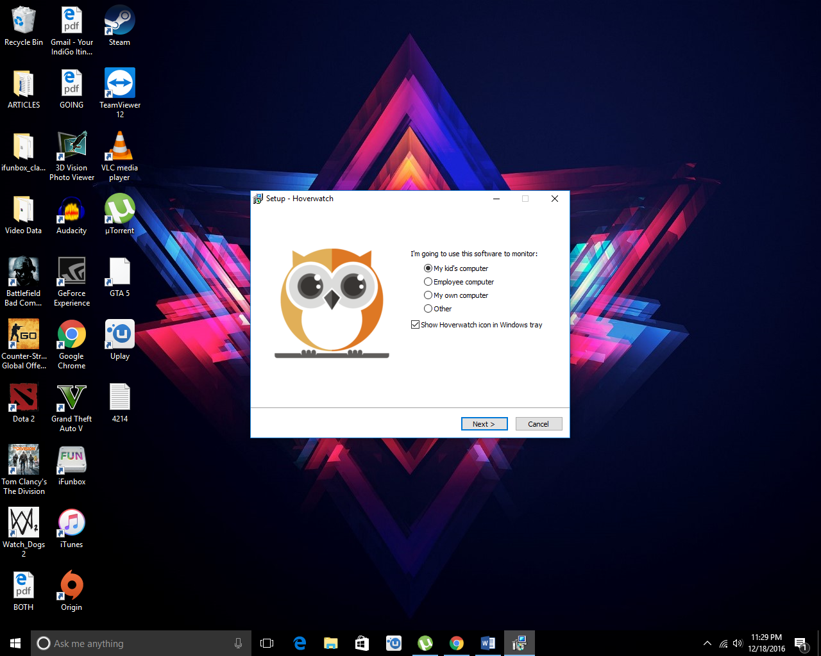
Task: Click the Cortana Ask me anything box
Action: click(140, 643)
